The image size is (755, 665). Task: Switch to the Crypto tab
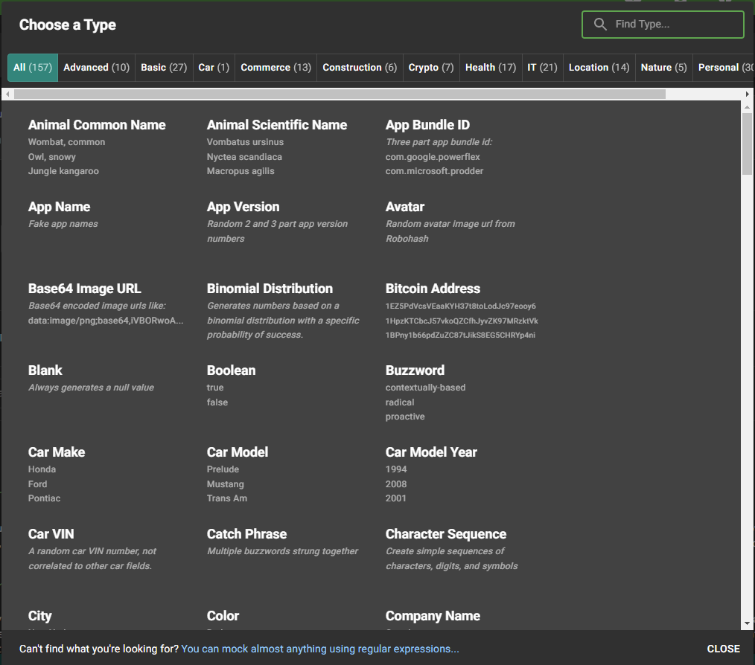pyautogui.click(x=430, y=68)
